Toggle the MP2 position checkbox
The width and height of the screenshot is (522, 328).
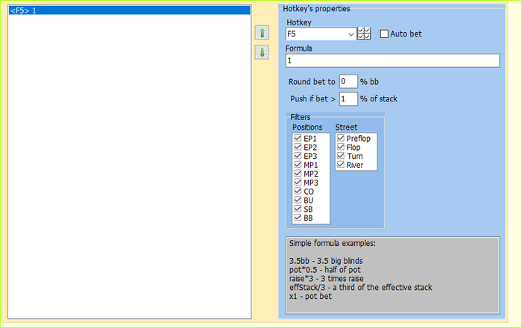pos(298,173)
